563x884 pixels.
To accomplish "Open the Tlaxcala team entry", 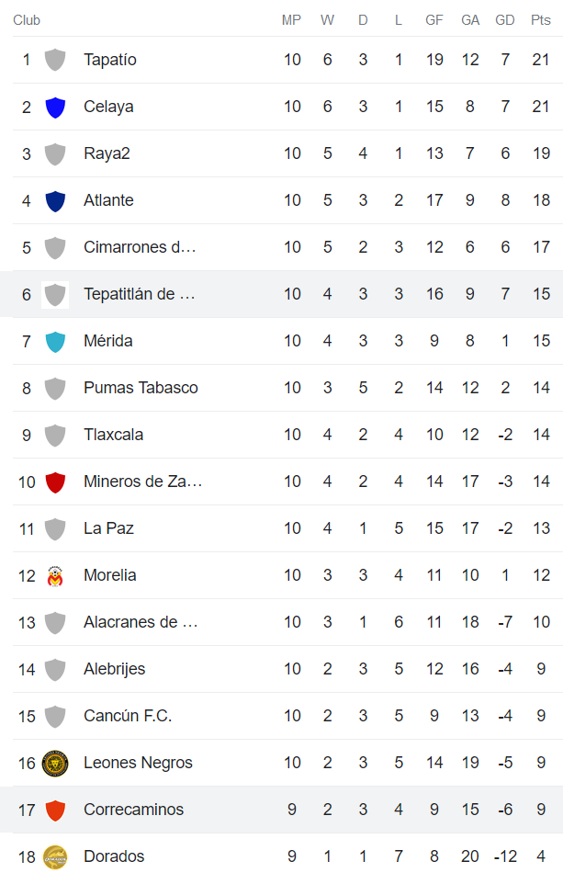I will [x=113, y=435].
